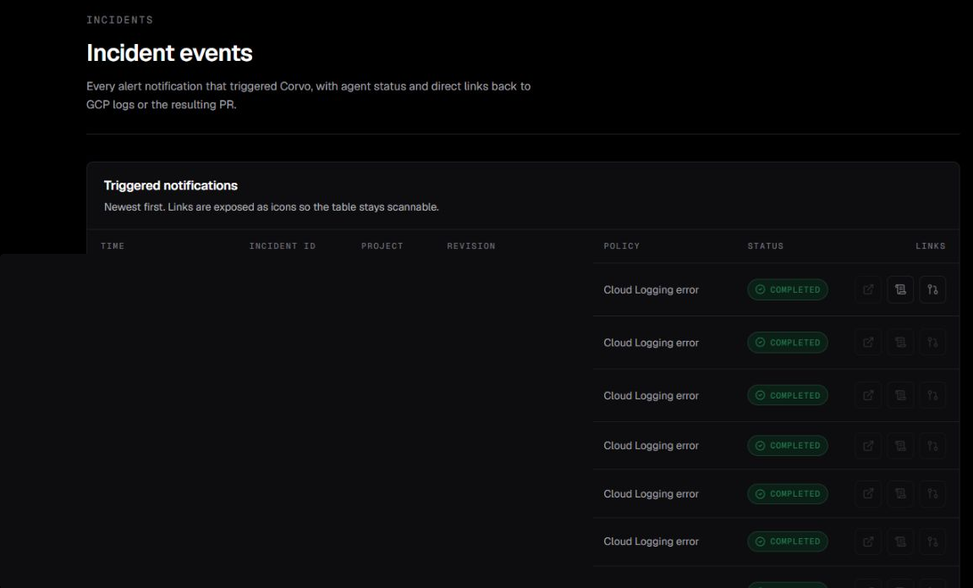Select 'Cloud Logging error' in fifth row
This screenshot has width=973, height=588.
(651, 494)
